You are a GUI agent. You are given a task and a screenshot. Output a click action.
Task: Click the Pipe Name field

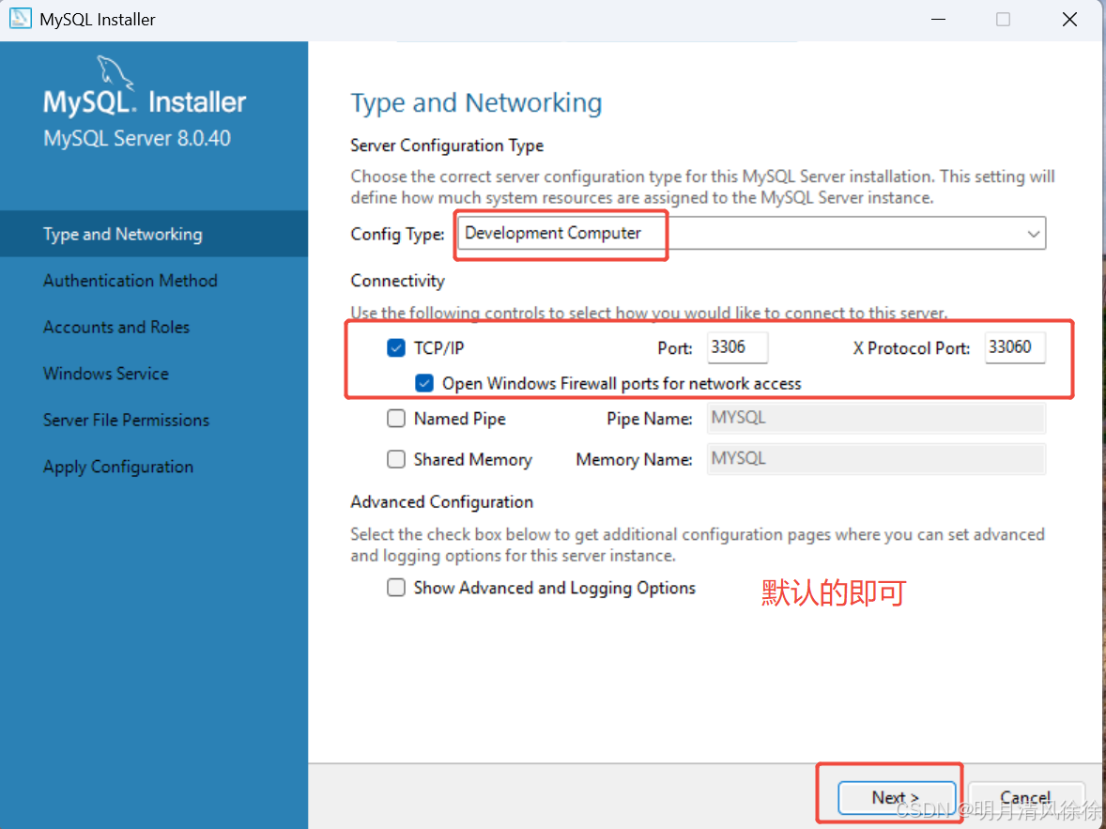876,419
